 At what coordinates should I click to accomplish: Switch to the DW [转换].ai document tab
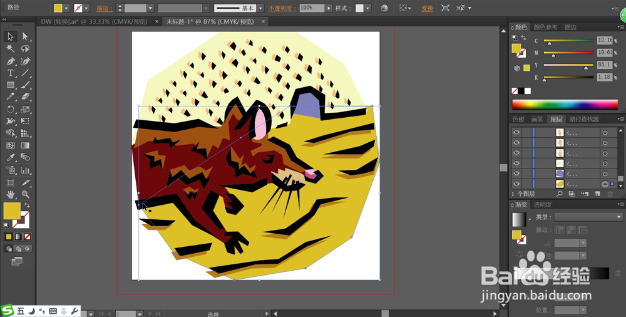click(x=94, y=21)
